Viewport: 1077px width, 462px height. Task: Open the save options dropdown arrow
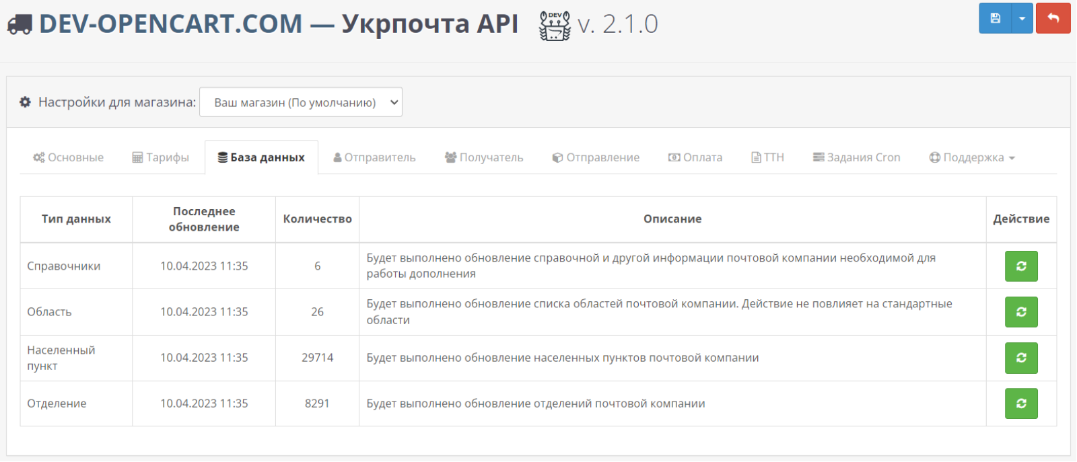(x=1022, y=18)
